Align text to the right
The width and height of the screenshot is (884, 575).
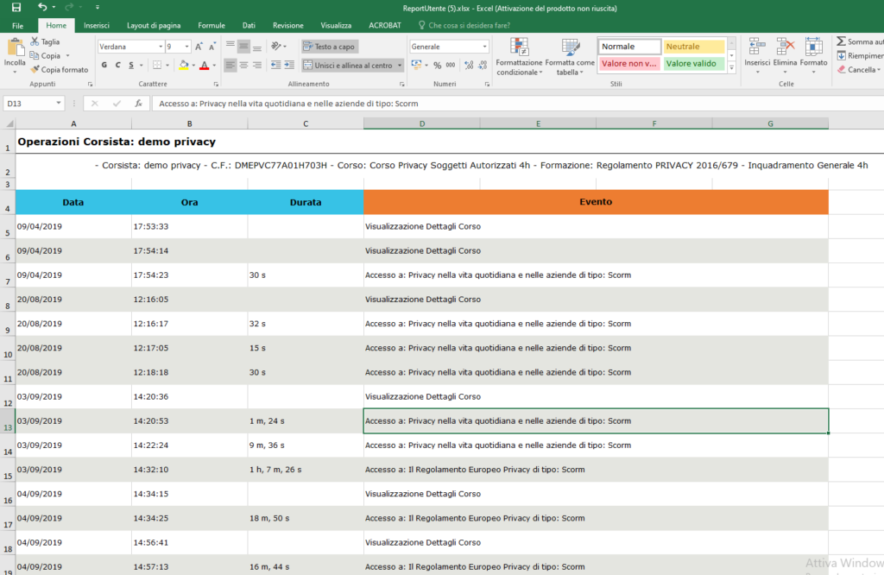(x=257, y=66)
